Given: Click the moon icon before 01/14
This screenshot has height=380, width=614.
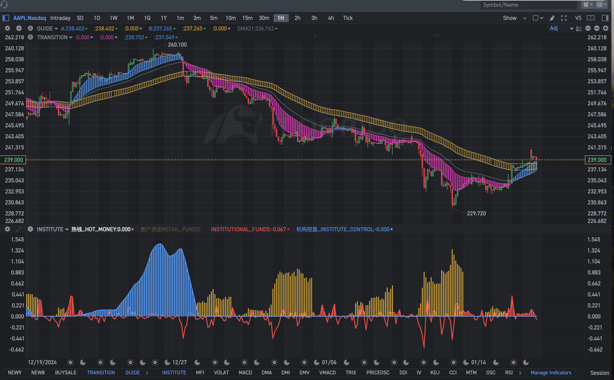Looking at the screenshot, I should click(466, 362).
